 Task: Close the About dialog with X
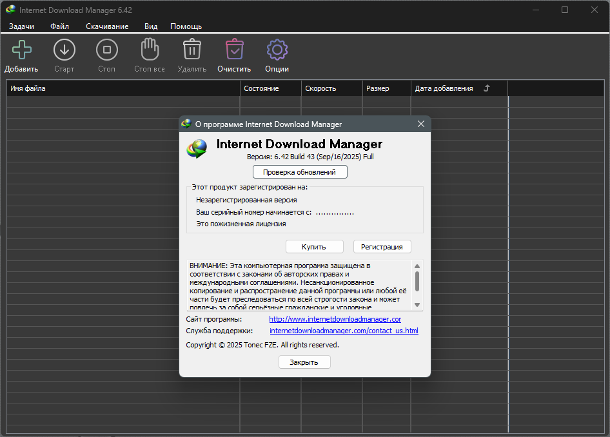click(x=421, y=124)
